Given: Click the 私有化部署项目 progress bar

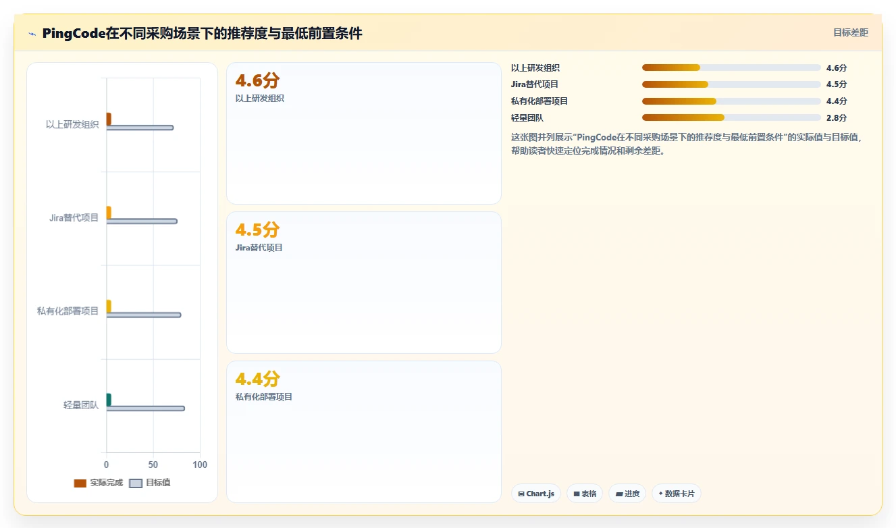Looking at the screenshot, I should click(x=731, y=101).
